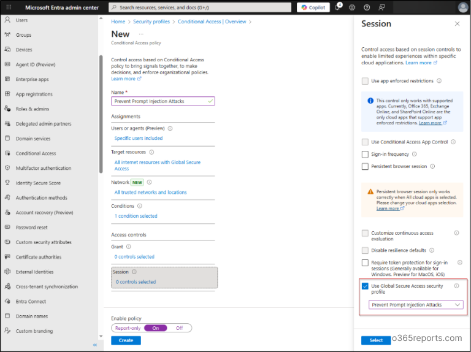Open Custom branding in sidebar
The height and width of the screenshot is (352, 471).
tap(34, 331)
